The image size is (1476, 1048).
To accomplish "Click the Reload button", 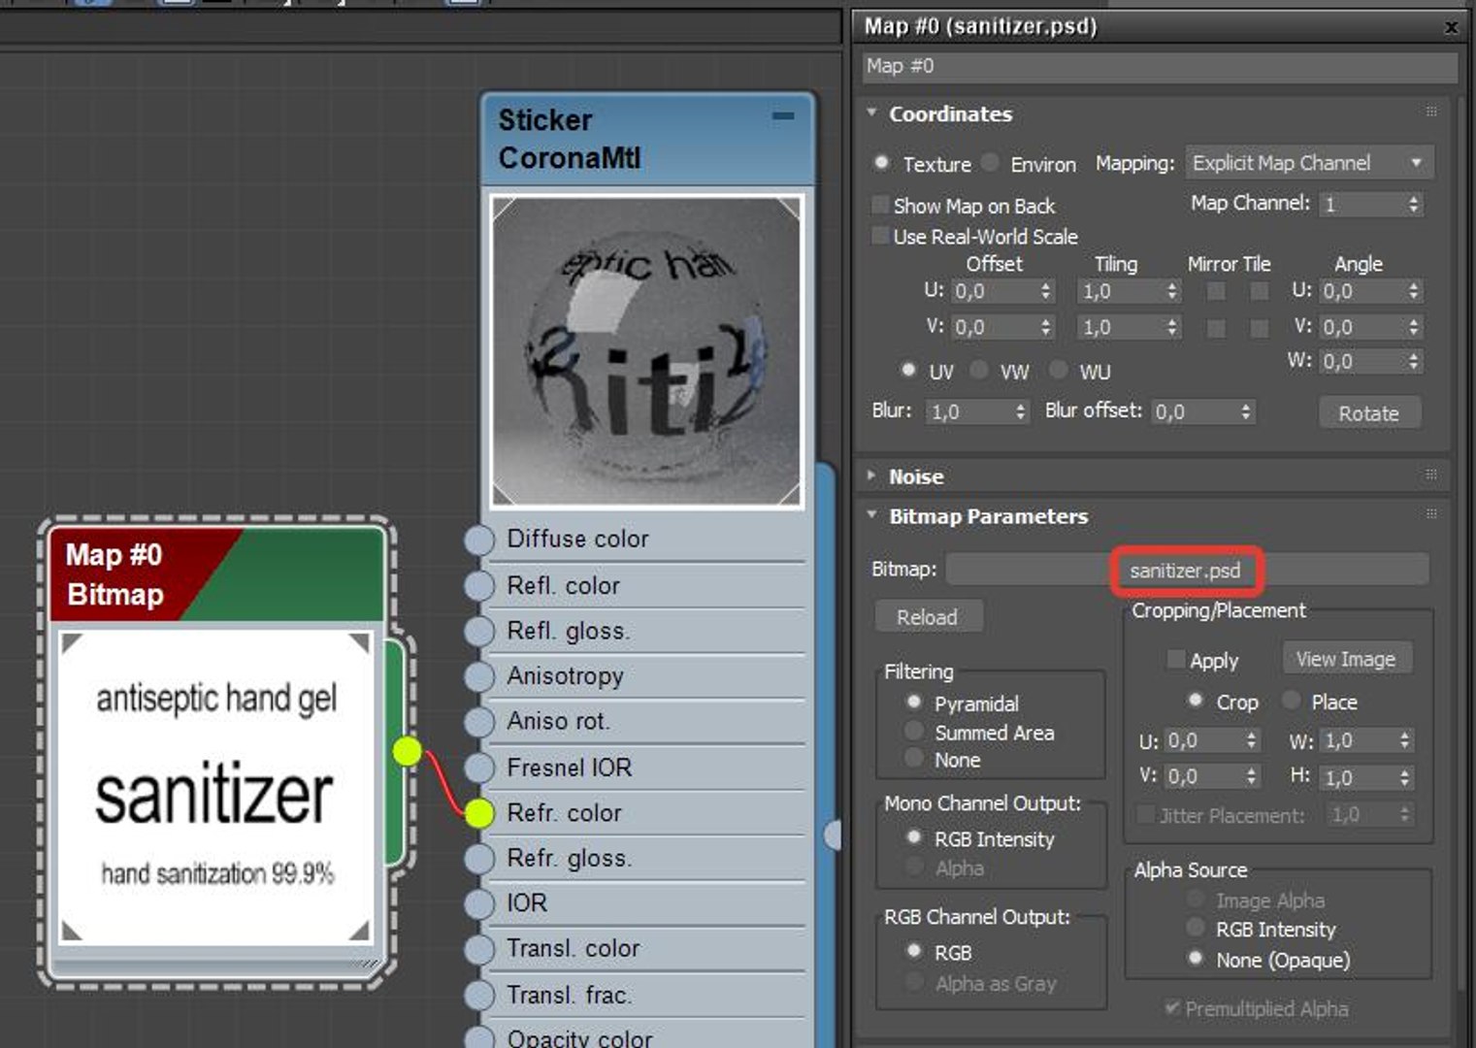I will [927, 617].
